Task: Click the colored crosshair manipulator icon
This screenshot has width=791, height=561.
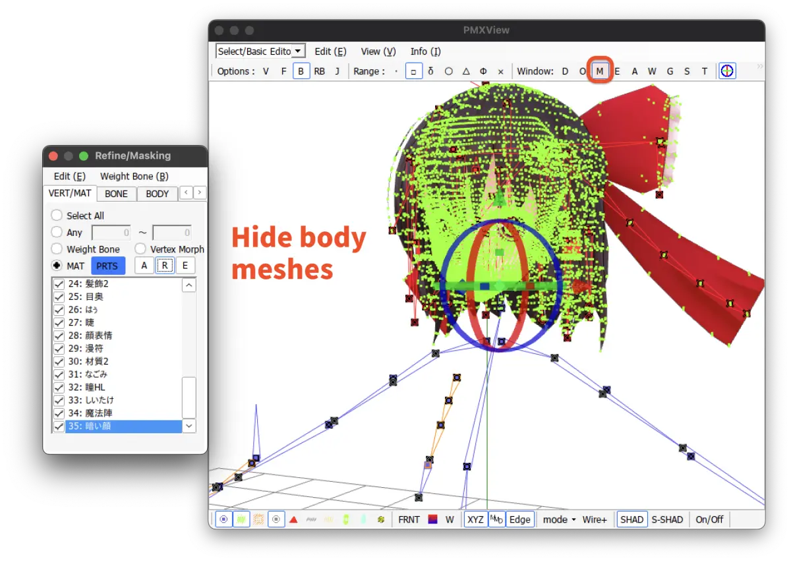Action: tap(727, 71)
